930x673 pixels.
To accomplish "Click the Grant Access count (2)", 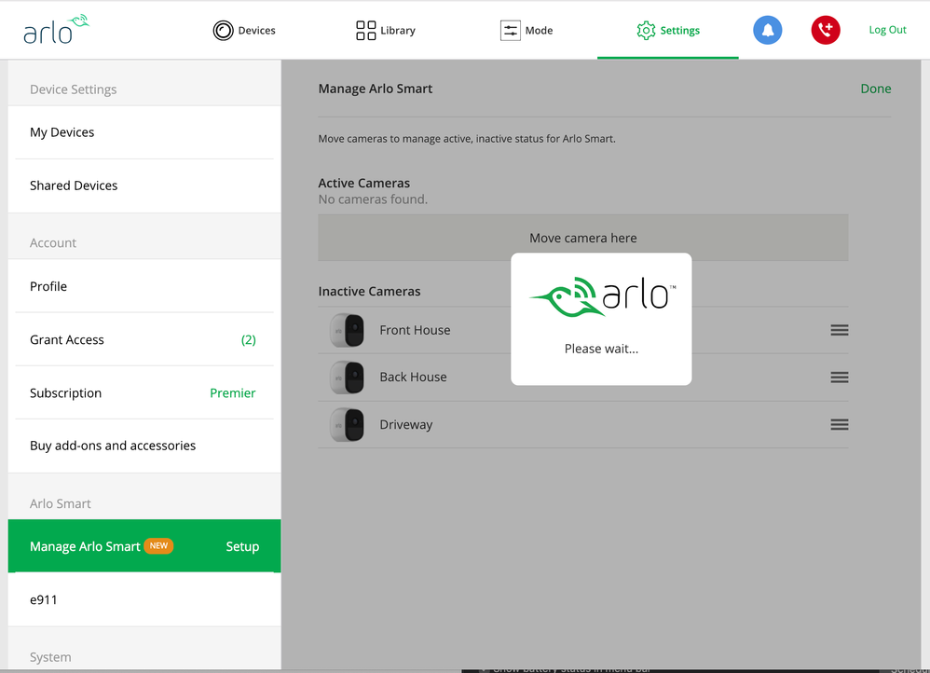I will pos(249,339).
